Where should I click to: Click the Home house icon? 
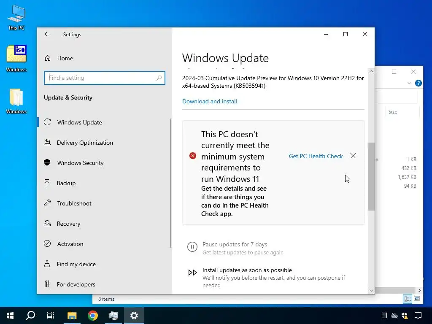[48, 58]
